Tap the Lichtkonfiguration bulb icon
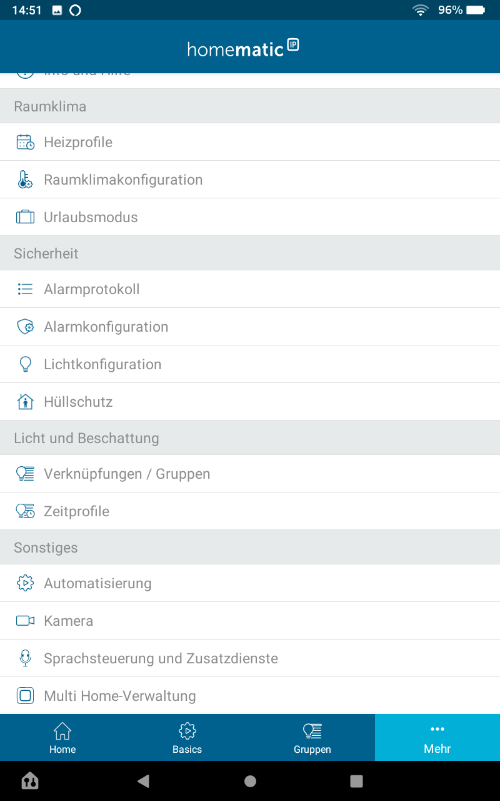Screen dimensions: 500x801 (x=25, y=364)
